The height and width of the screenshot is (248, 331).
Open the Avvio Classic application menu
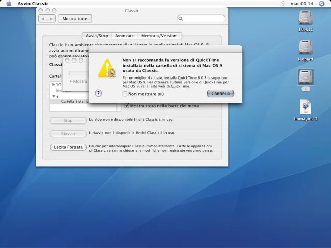click(x=33, y=4)
